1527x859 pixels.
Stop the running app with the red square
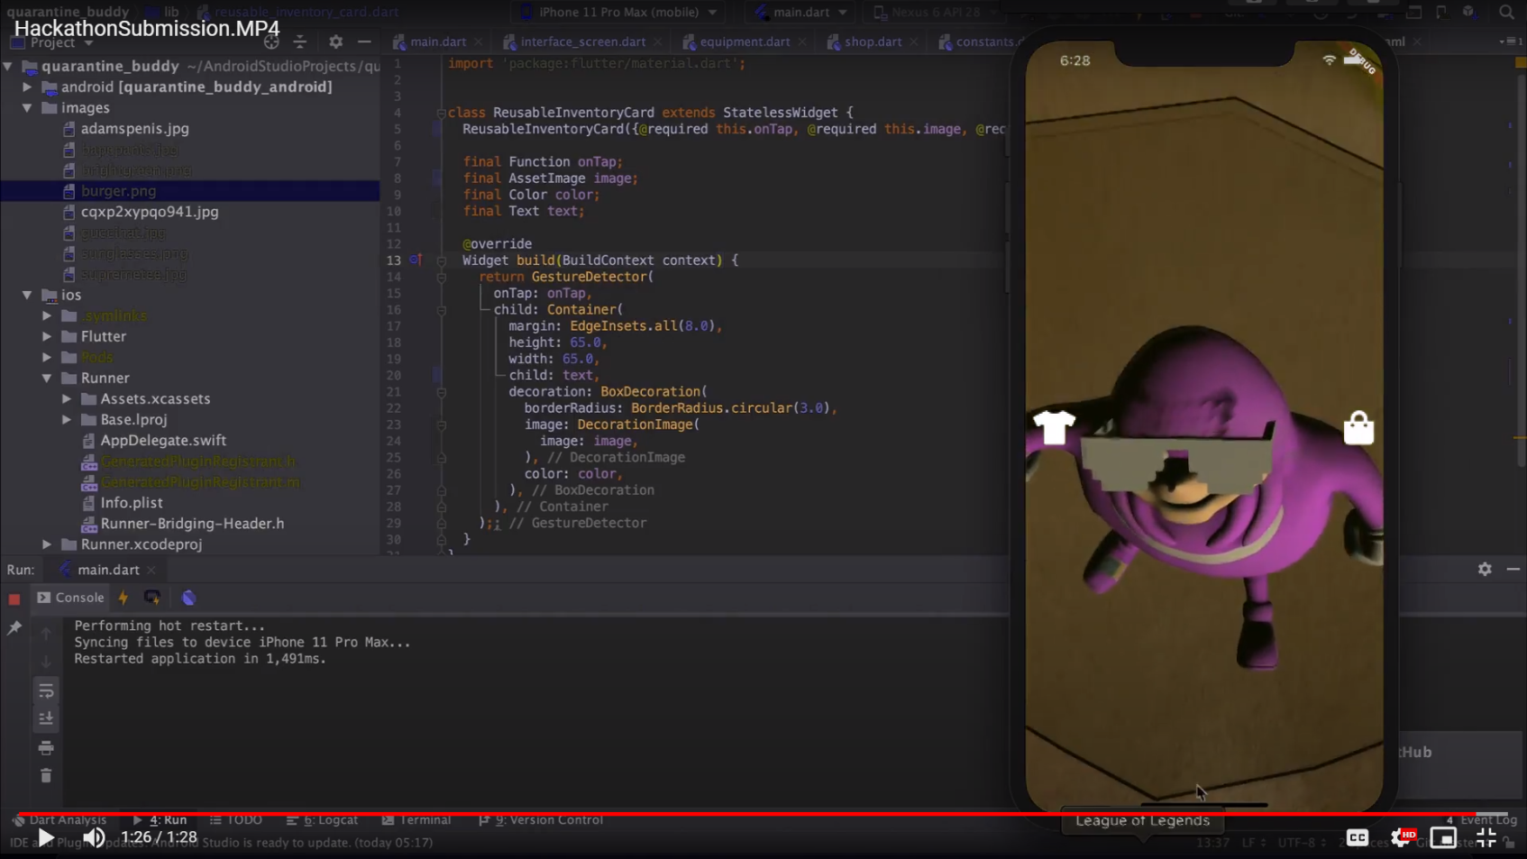click(x=14, y=599)
